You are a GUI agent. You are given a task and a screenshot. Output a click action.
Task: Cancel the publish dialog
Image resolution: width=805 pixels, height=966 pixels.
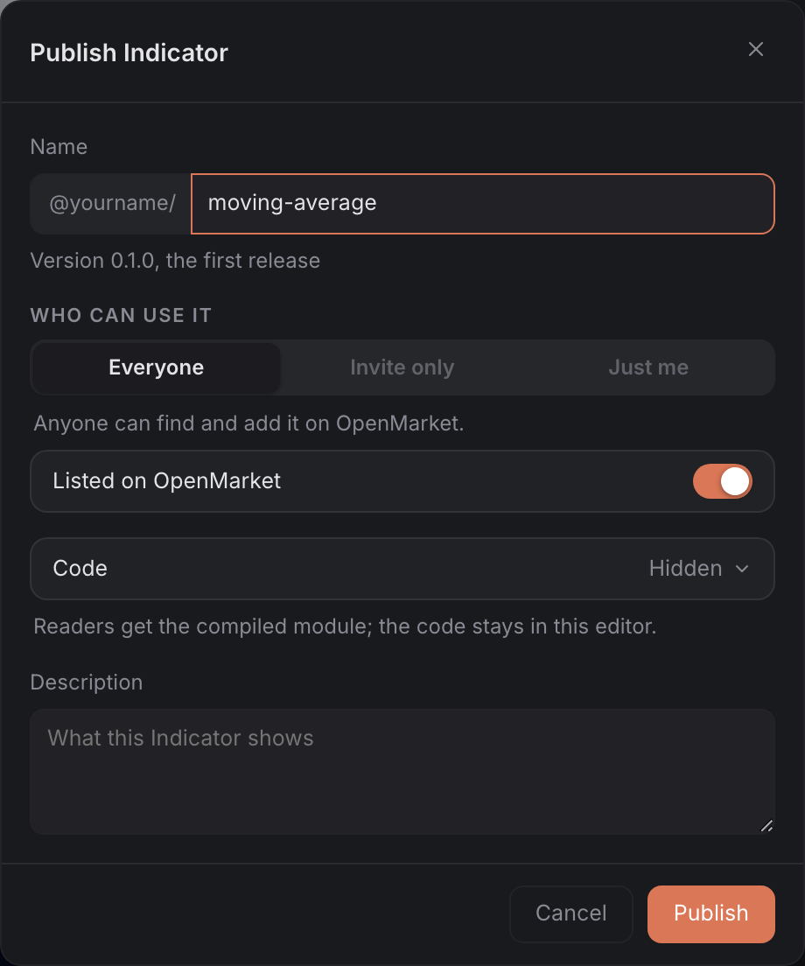point(571,913)
